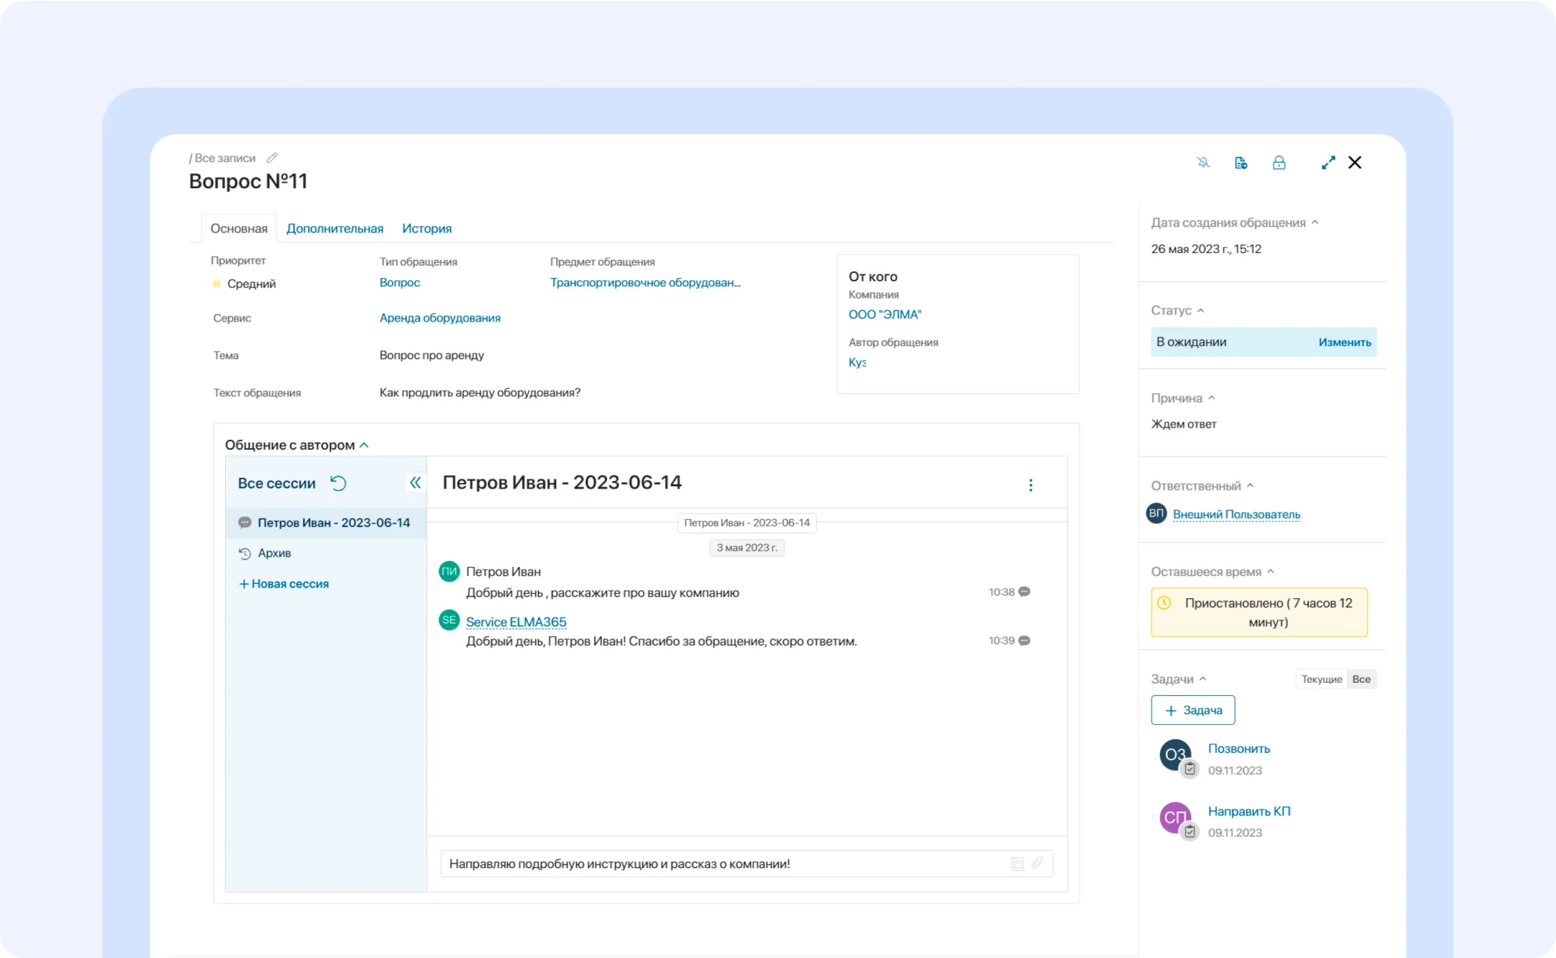Edit the record name with the pencil icon
The height and width of the screenshot is (958, 1556).
point(272,157)
